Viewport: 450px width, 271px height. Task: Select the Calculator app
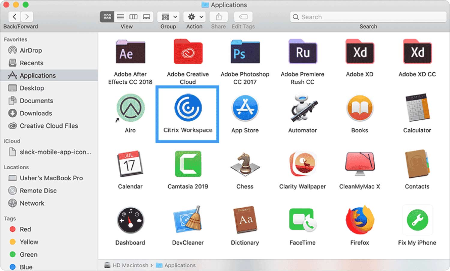click(417, 108)
